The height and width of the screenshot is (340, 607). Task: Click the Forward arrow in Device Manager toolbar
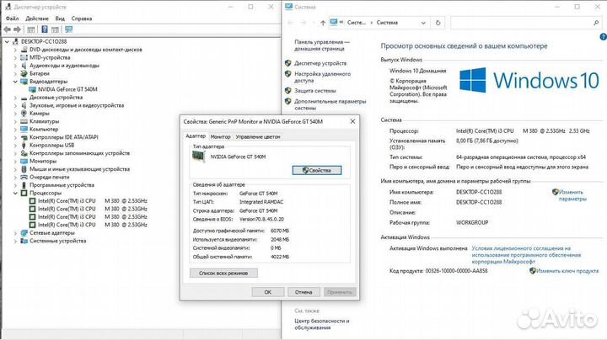(x=17, y=29)
